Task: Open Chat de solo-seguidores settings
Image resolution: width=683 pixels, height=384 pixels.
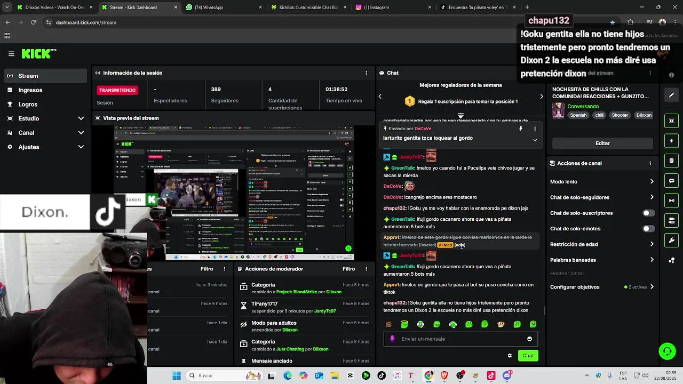Action: (602, 197)
